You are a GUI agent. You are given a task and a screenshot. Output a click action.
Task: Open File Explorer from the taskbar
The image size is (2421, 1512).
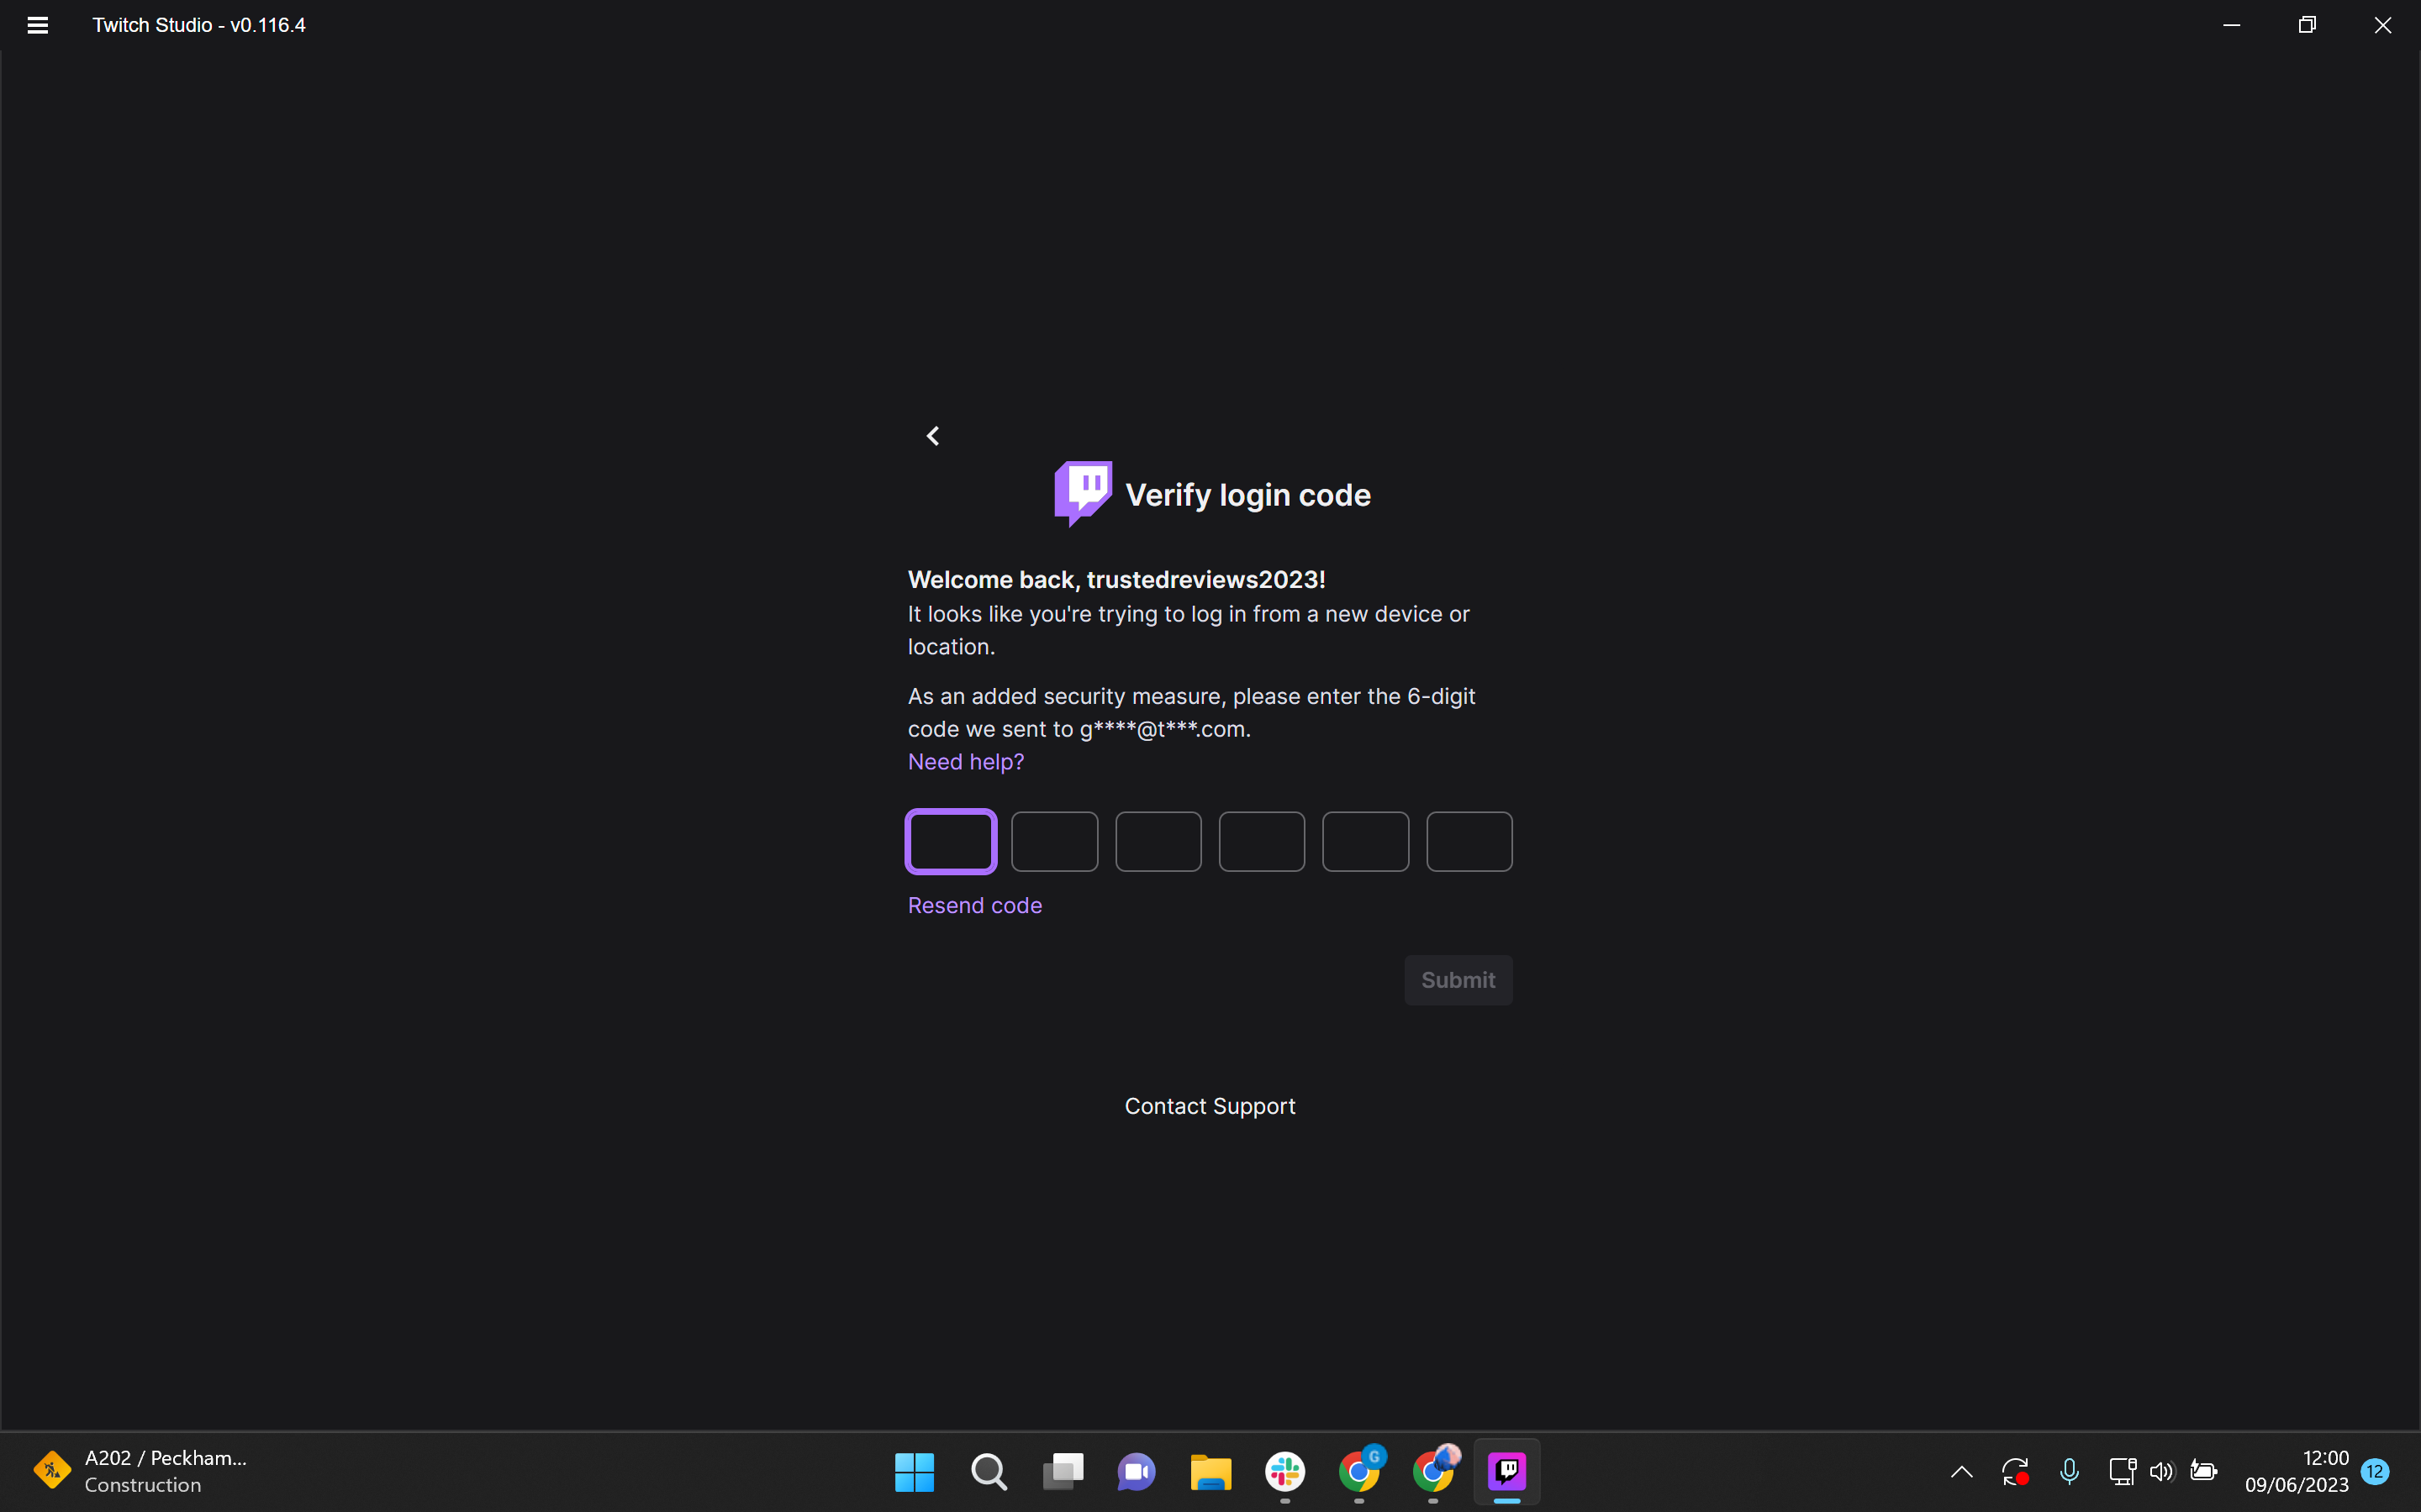pos(1210,1472)
